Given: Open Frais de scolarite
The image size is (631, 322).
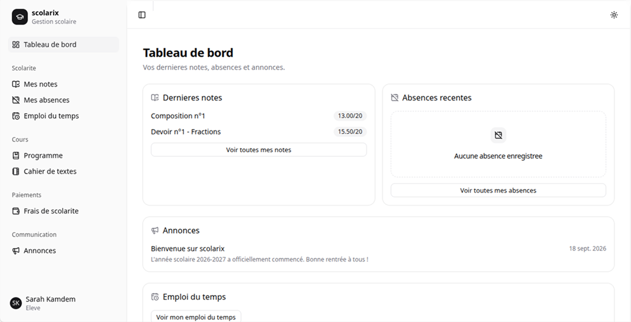Looking at the screenshot, I should tap(64, 211).
